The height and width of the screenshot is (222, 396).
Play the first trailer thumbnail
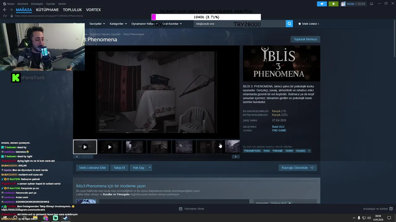[x=85, y=147]
